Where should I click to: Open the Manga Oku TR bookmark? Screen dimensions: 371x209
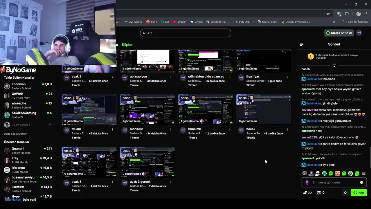[x=242, y=22]
